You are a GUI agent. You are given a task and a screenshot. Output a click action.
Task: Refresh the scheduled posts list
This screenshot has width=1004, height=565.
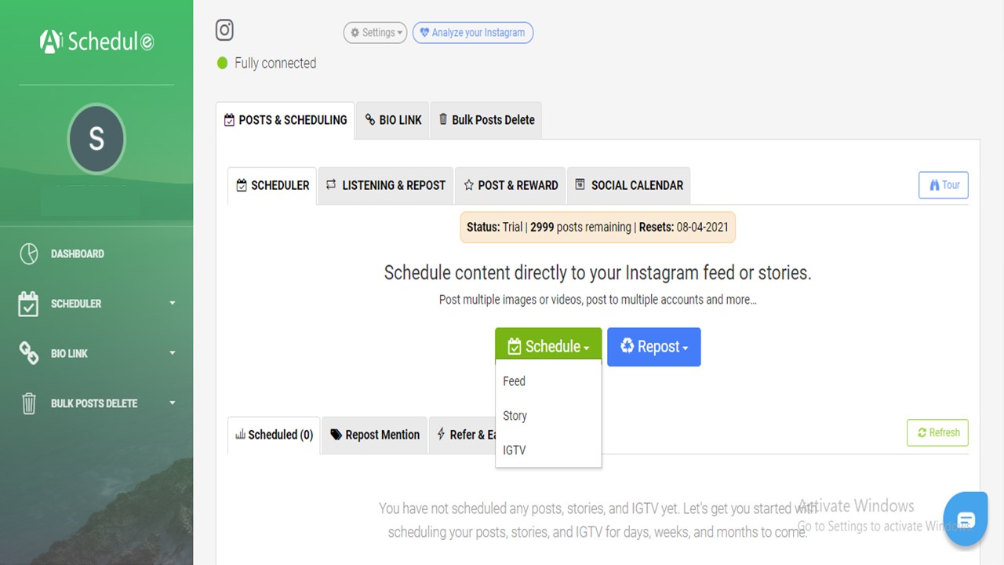coord(937,433)
